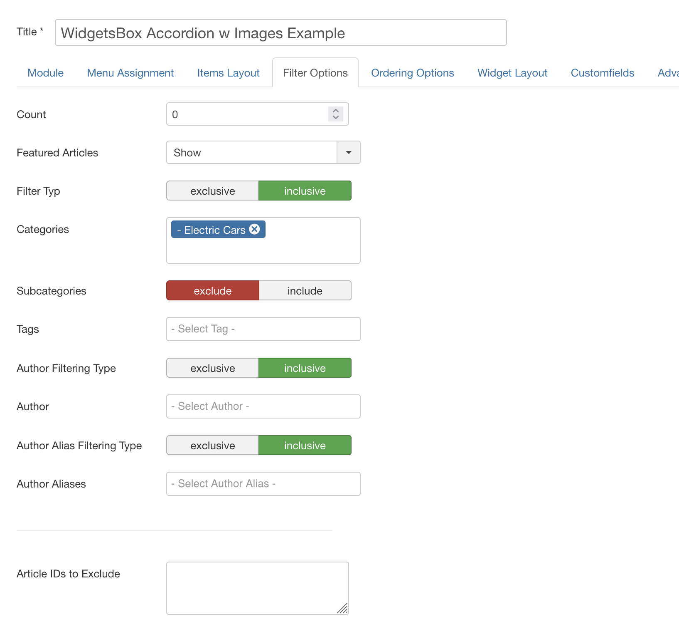Set Author Filtering Type to exclusive
The height and width of the screenshot is (629, 679).
tap(213, 368)
